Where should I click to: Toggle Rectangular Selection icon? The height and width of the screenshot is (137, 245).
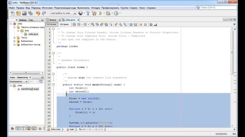(x=111, y=24)
